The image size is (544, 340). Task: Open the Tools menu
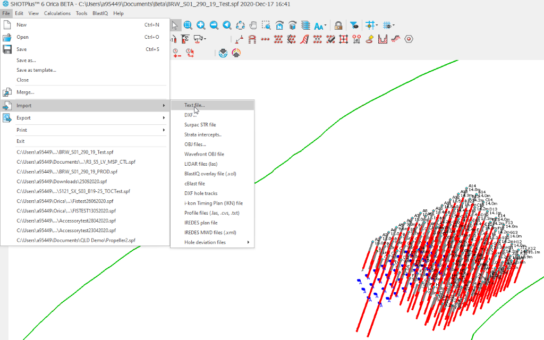[x=81, y=13]
